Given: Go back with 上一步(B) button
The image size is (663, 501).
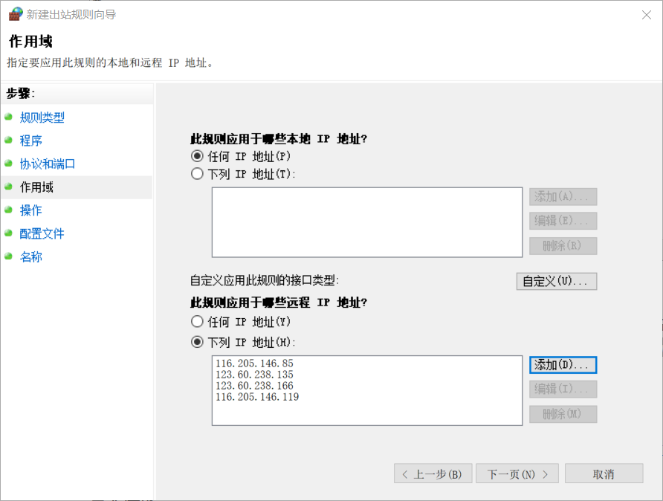Looking at the screenshot, I should (433, 473).
